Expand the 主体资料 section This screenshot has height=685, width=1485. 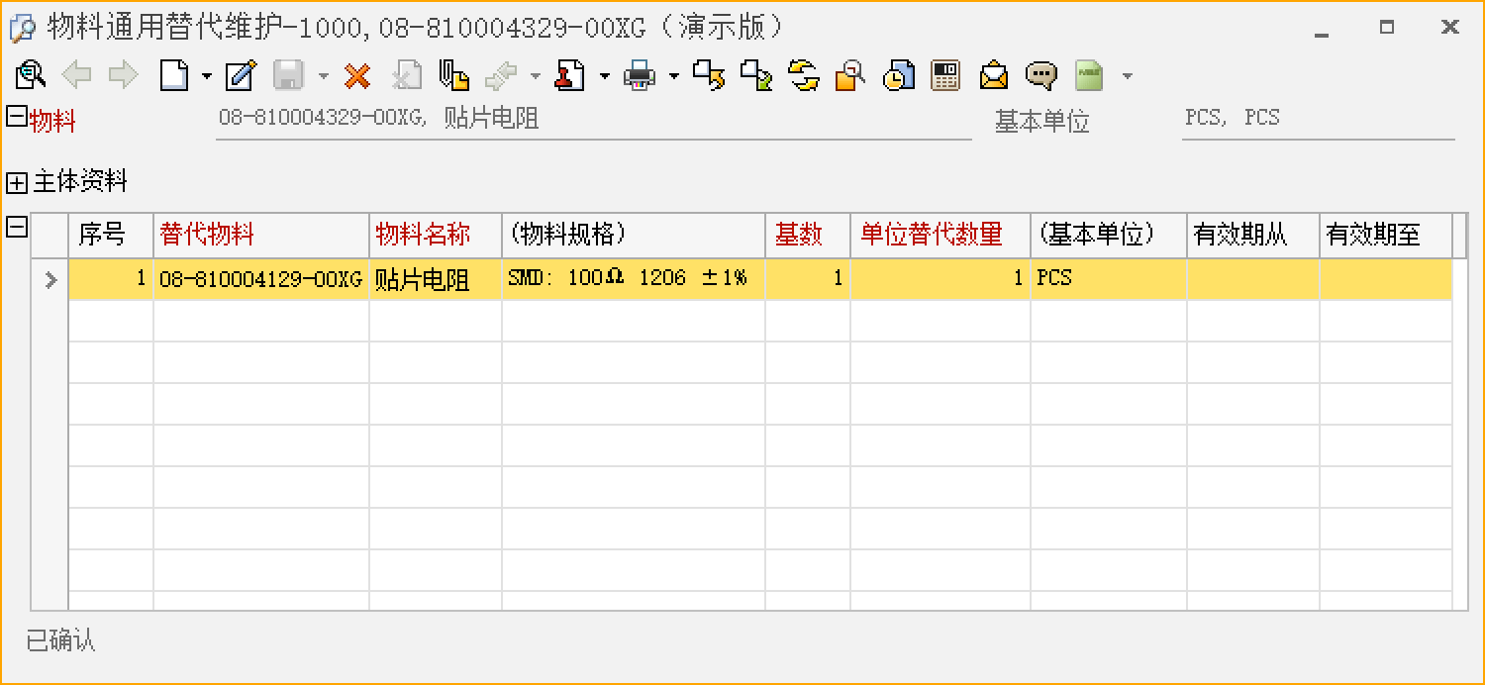coord(17,182)
